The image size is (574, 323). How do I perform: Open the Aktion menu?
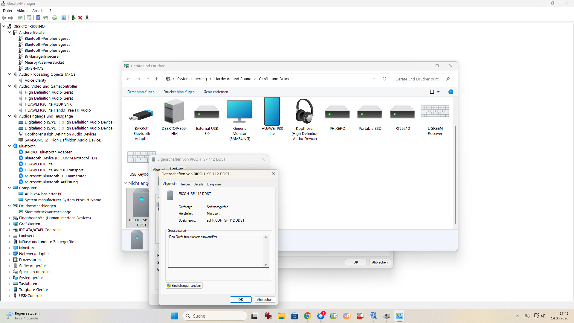[x=22, y=10]
